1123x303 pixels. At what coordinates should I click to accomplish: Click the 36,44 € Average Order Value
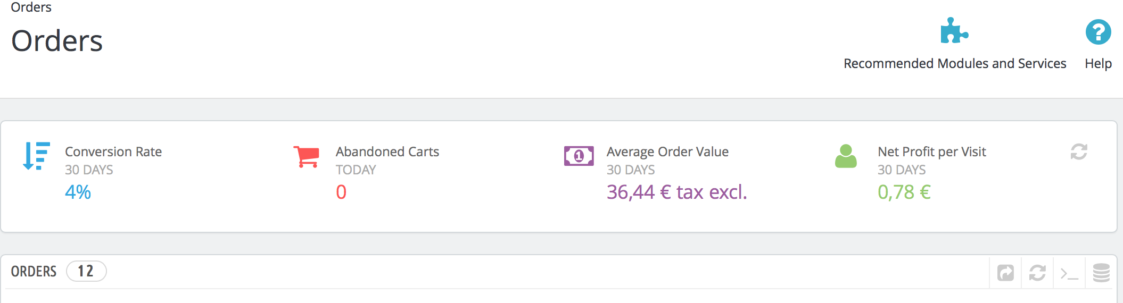[676, 192]
